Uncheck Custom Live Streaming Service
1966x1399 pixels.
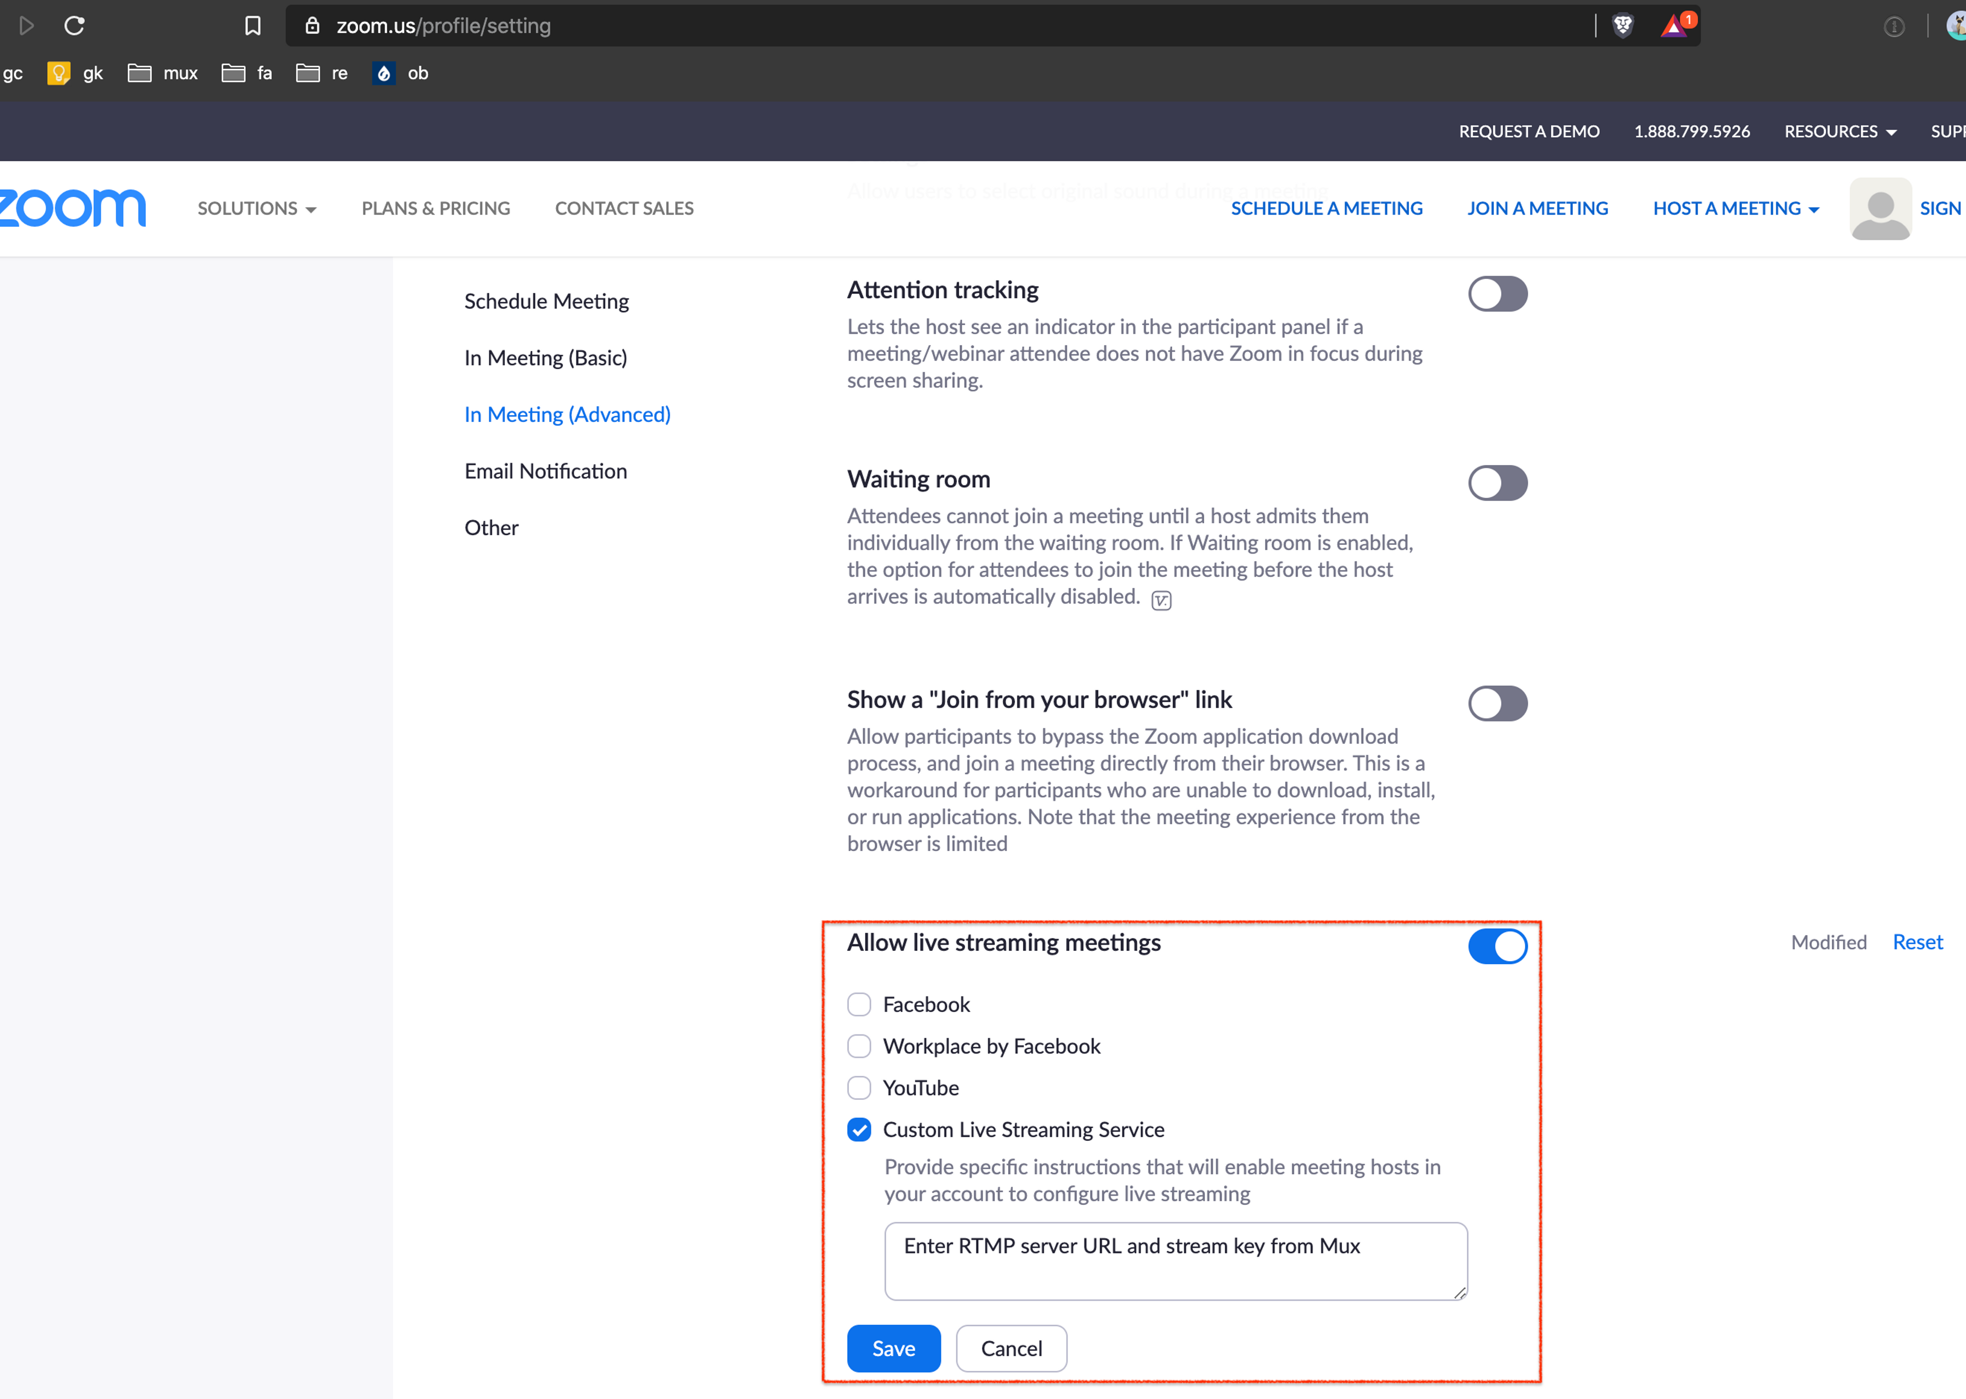click(859, 1129)
